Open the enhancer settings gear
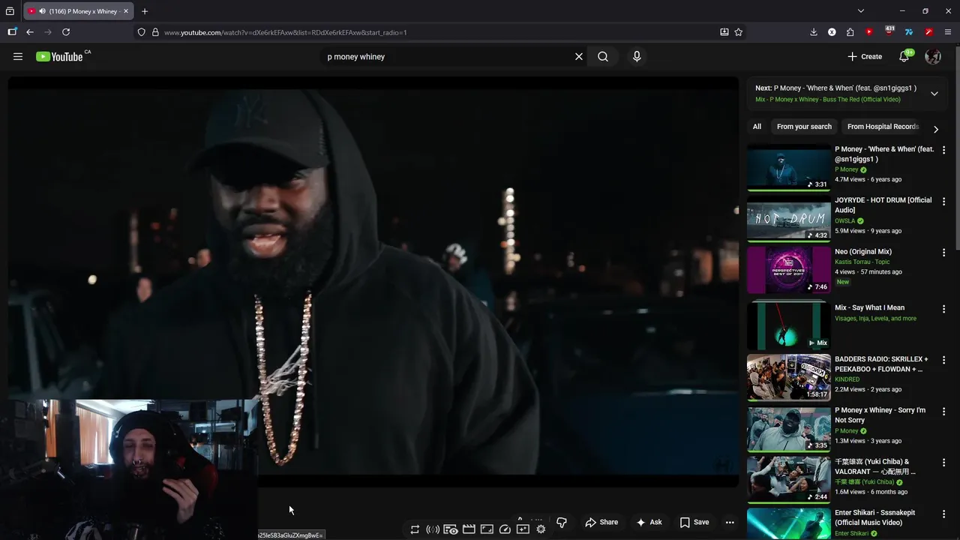960x540 pixels. (x=541, y=529)
